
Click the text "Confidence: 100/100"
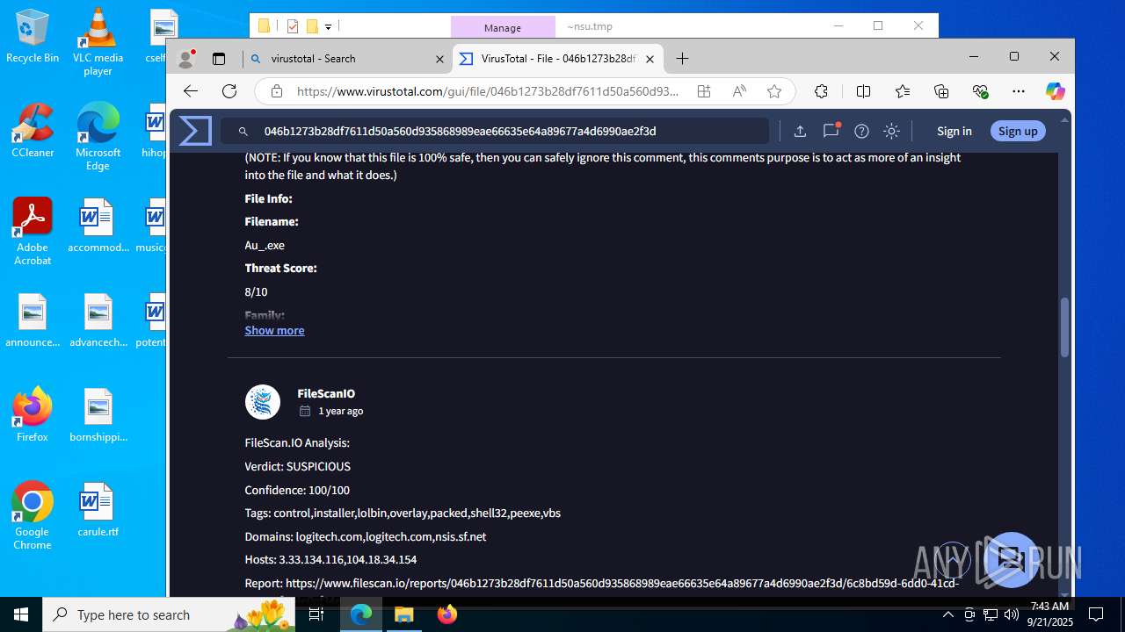[x=297, y=490]
